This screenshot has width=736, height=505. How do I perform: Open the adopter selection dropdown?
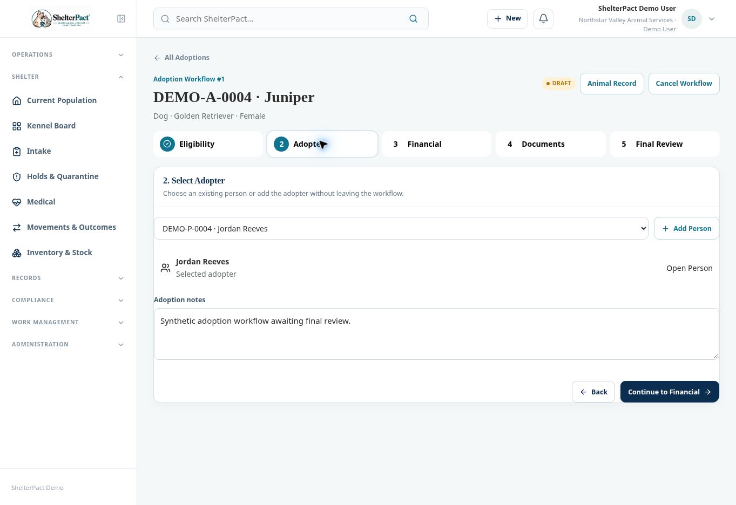tap(401, 228)
